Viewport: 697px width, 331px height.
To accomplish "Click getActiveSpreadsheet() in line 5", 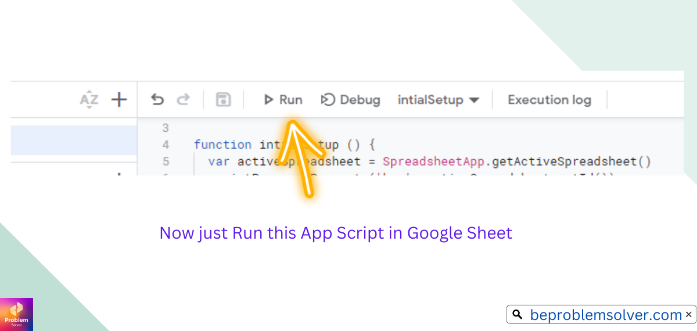I will [x=572, y=161].
